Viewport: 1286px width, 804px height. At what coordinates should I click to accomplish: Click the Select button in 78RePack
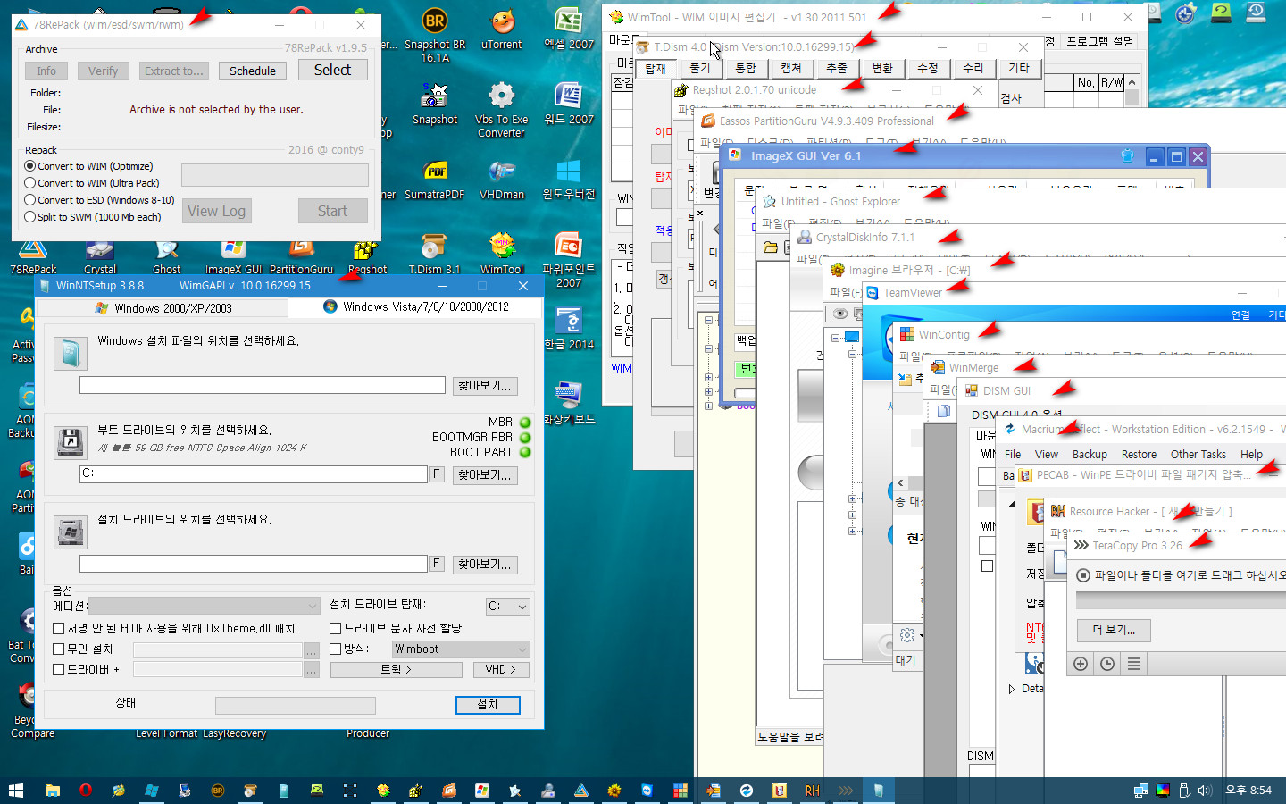click(x=332, y=70)
